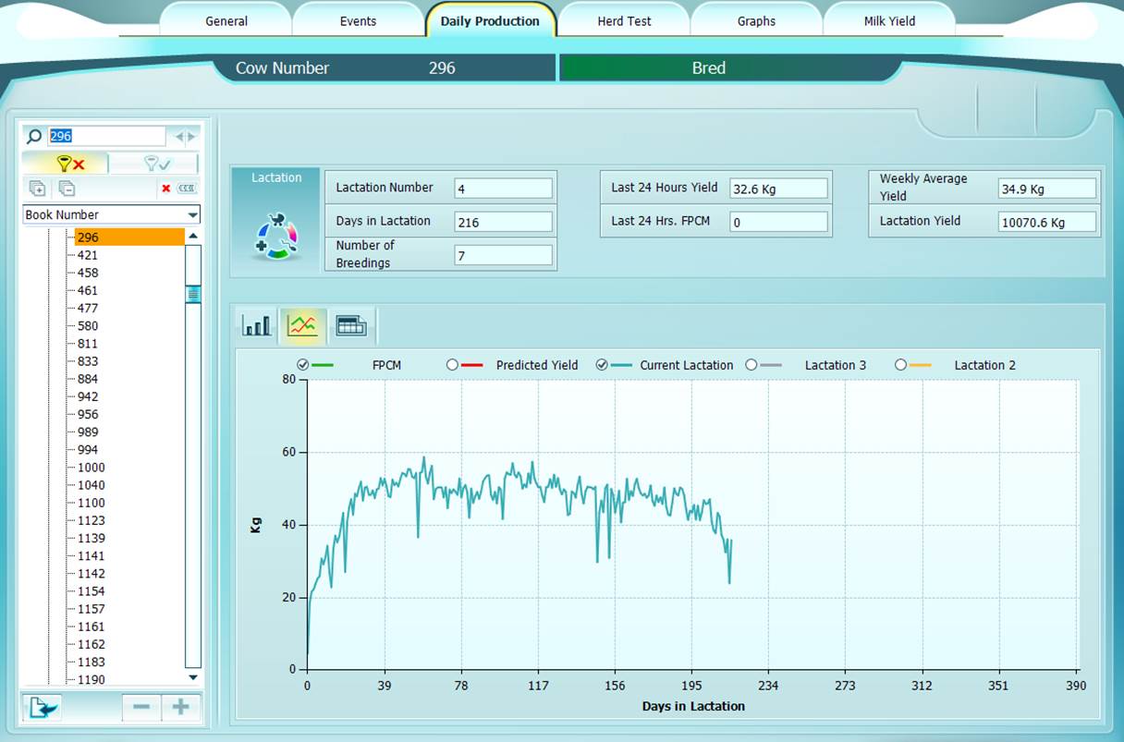This screenshot has width=1124, height=742.
Task: Select cow 956 in the list
Action: (88, 414)
